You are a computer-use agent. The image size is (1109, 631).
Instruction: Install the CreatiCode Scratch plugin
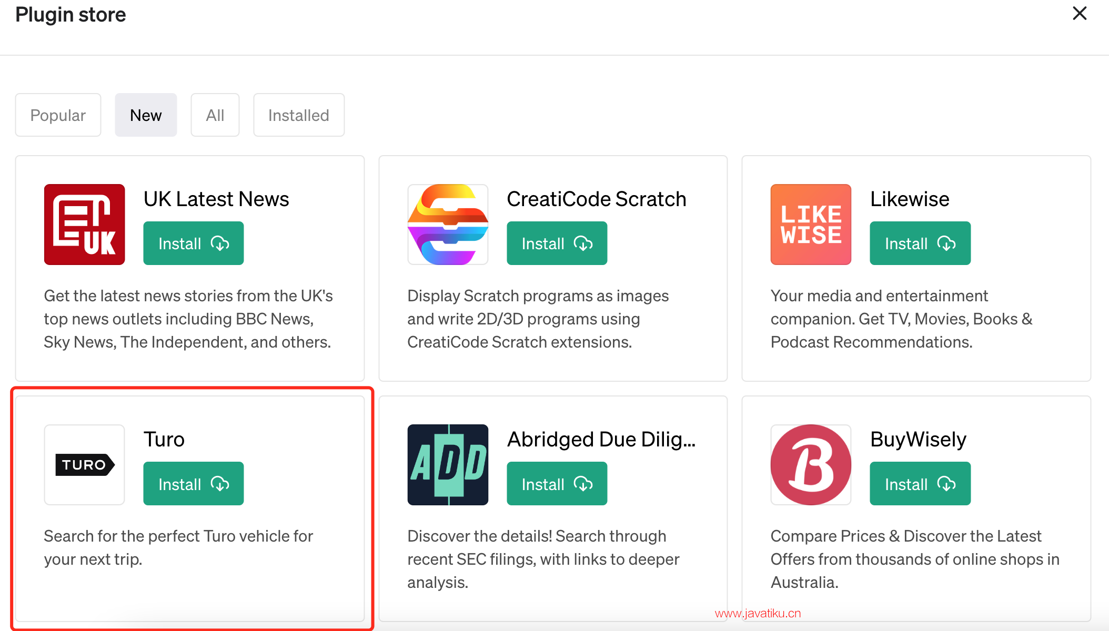[557, 243]
